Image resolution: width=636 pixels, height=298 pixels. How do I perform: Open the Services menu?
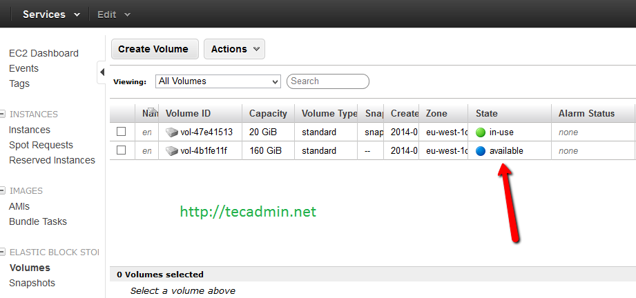[x=52, y=14]
